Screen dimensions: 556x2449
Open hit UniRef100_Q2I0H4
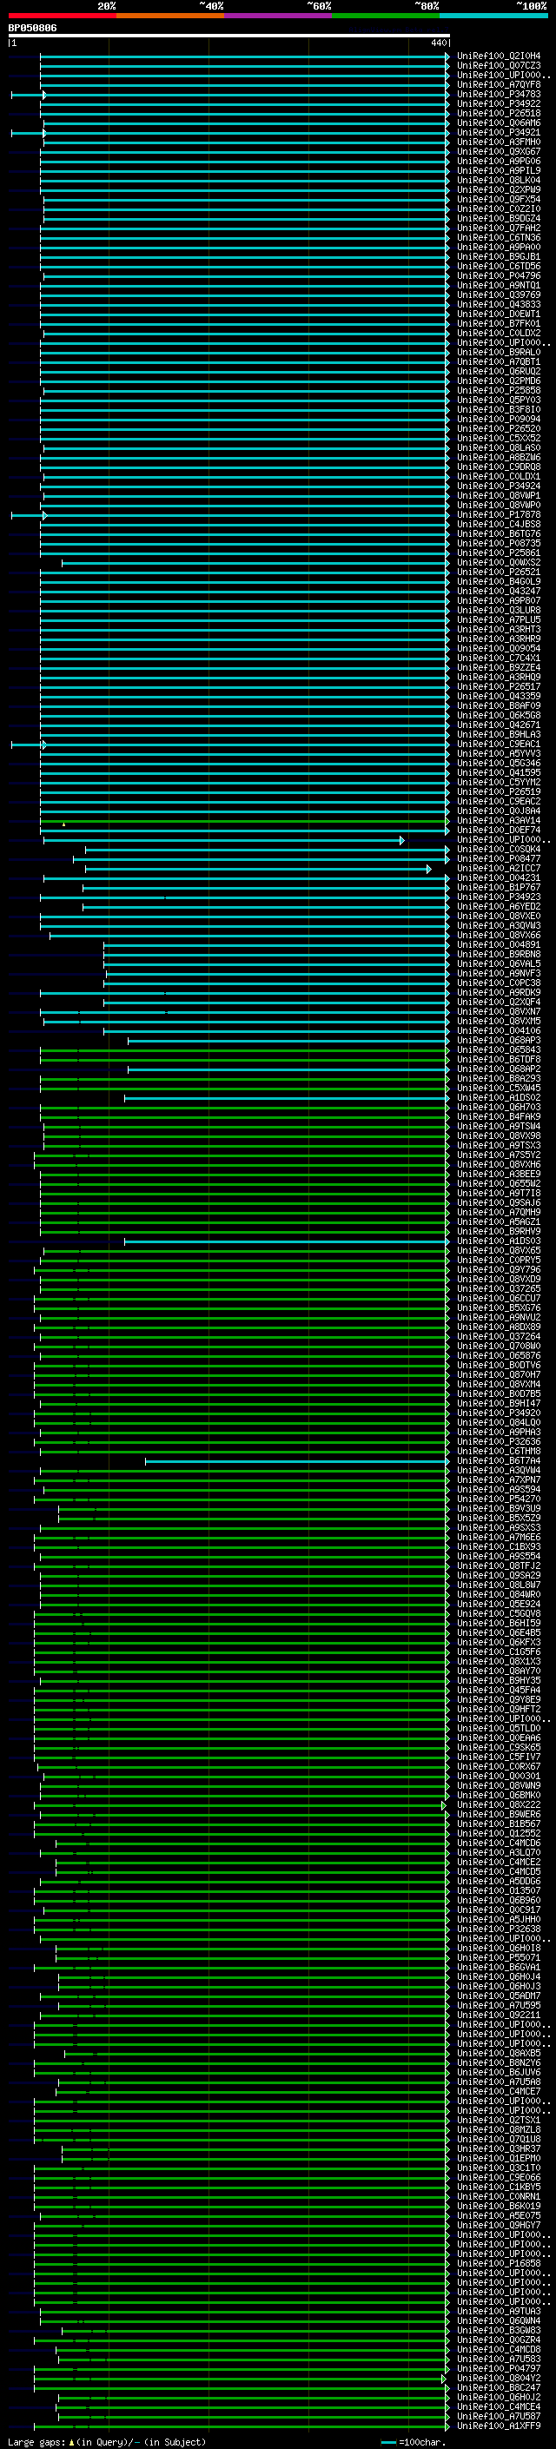pos(499,56)
